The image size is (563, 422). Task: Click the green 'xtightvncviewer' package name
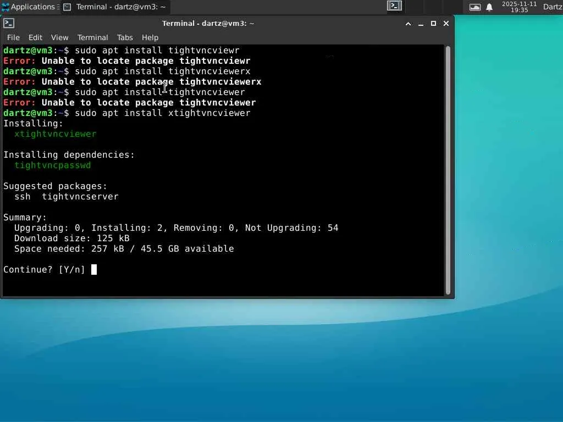56,134
